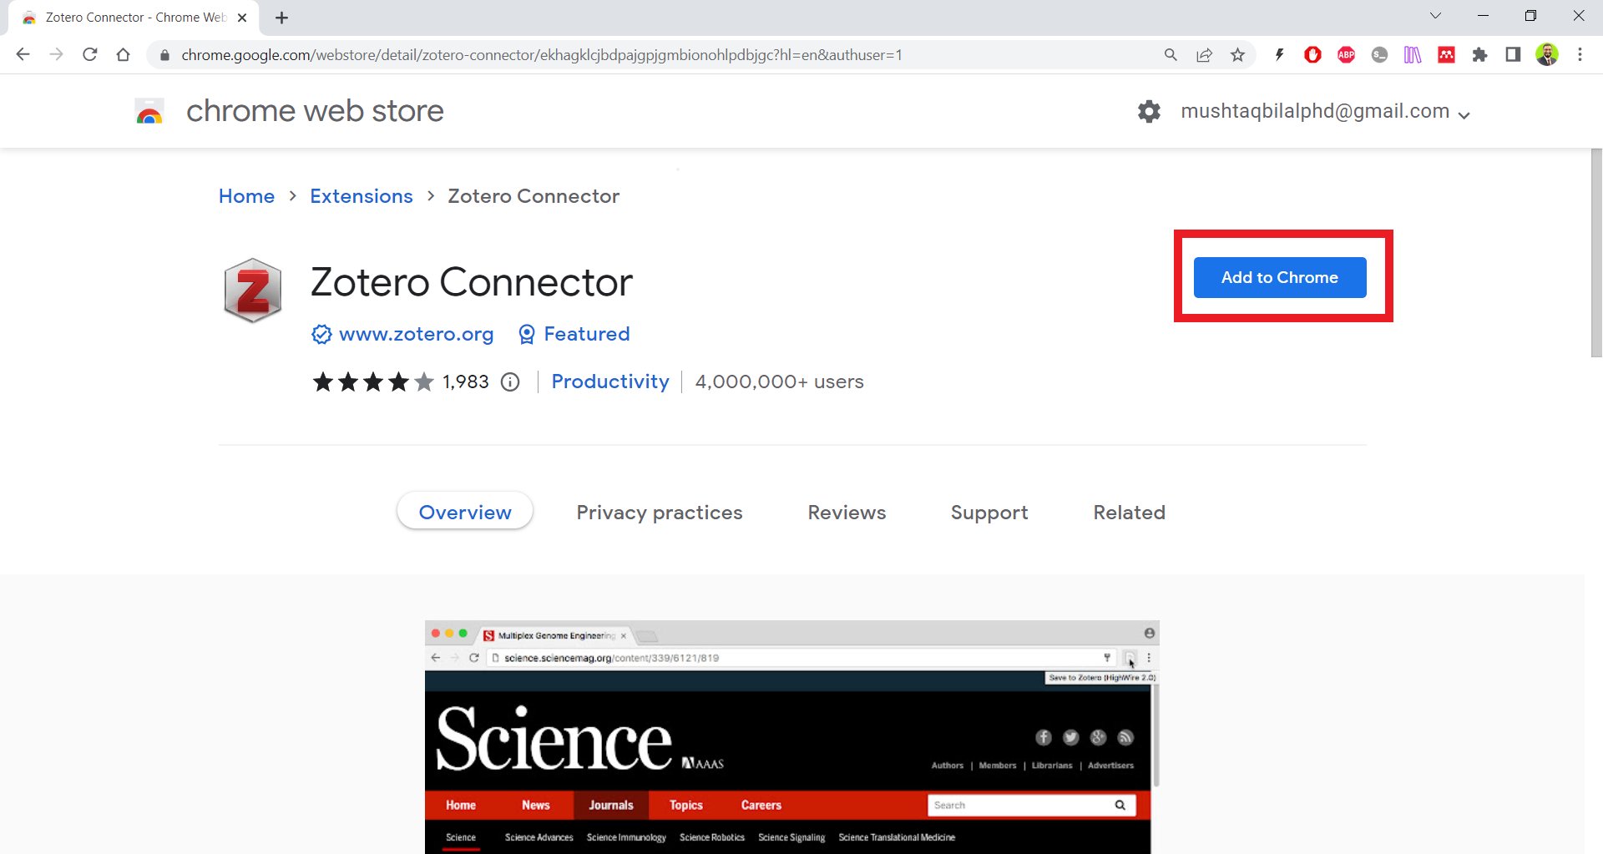Open the Chrome three-dot menu

[x=1580, y=55]
